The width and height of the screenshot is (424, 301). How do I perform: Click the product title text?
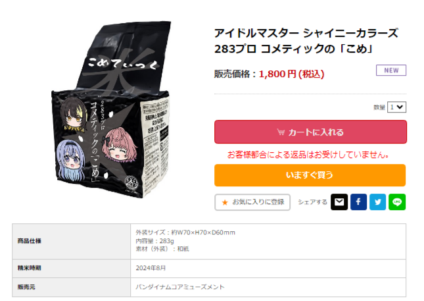click(x=306, y=41)
